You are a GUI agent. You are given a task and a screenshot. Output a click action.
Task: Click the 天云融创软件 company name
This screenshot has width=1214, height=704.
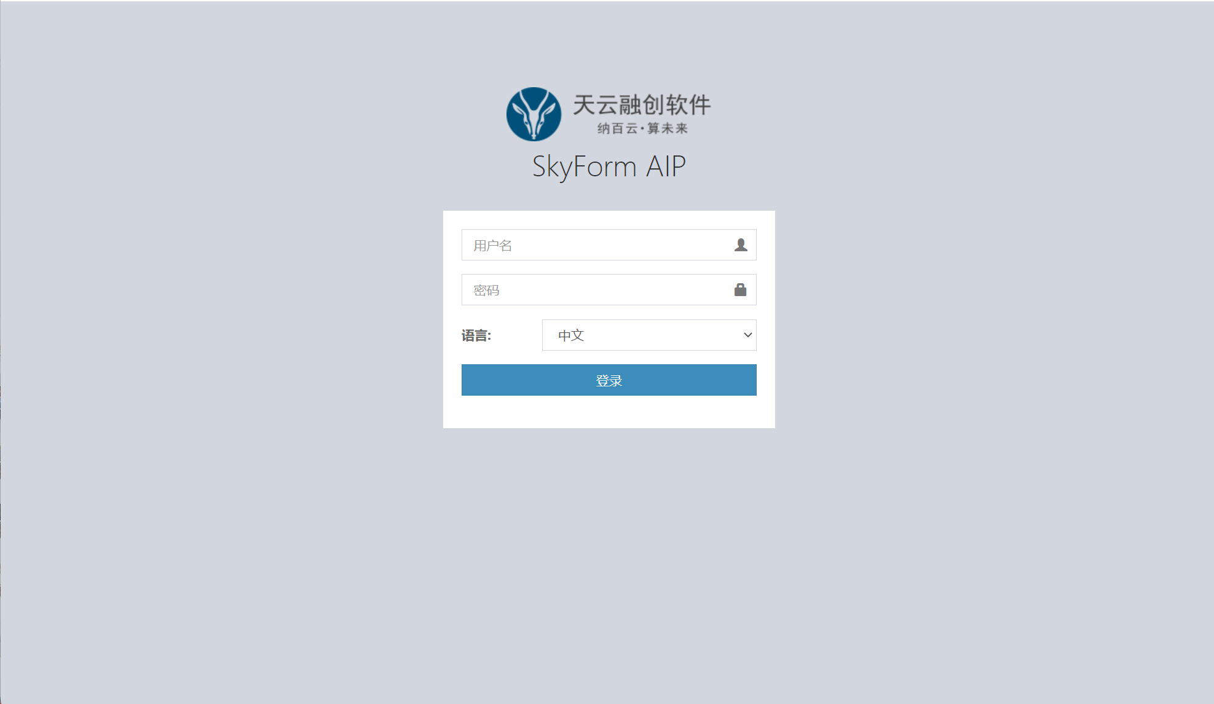[642, 104]
